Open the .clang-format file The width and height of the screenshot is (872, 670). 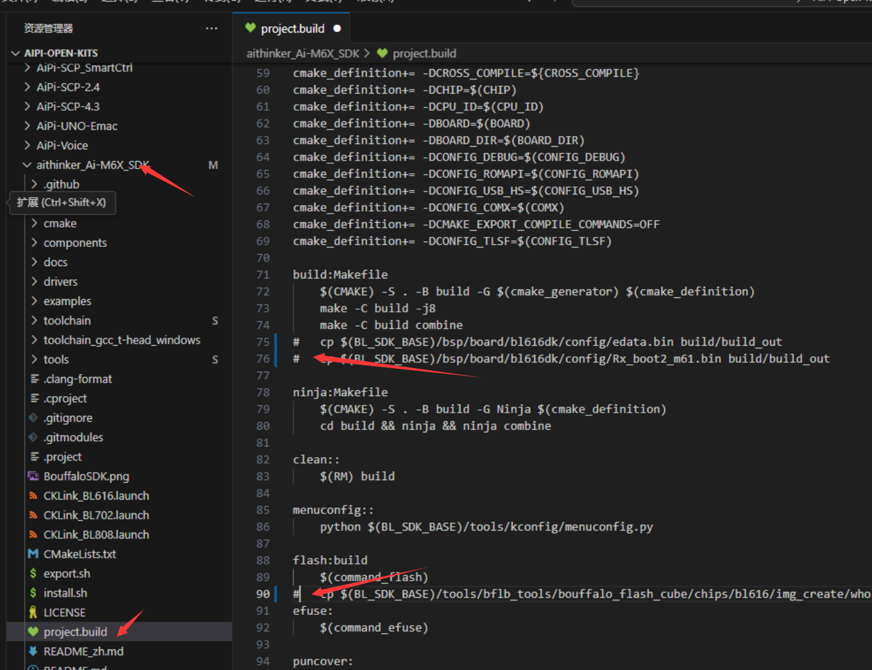78,379
